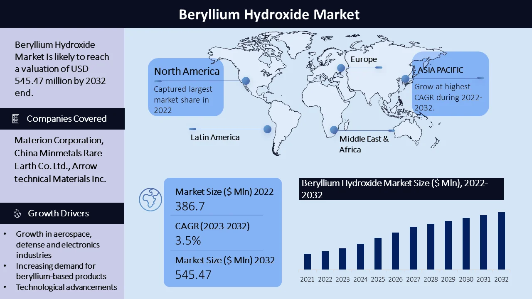
Task: Click the CAGR (2023-2032) 3.5% value
Action: (188, 240)
